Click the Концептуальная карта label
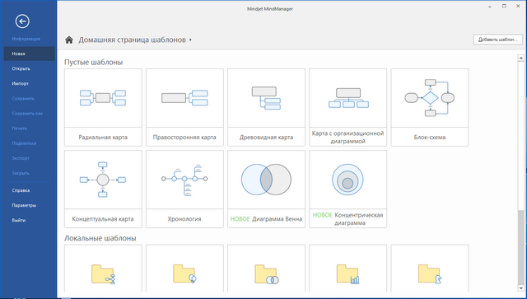 click(x=103, y=219)
